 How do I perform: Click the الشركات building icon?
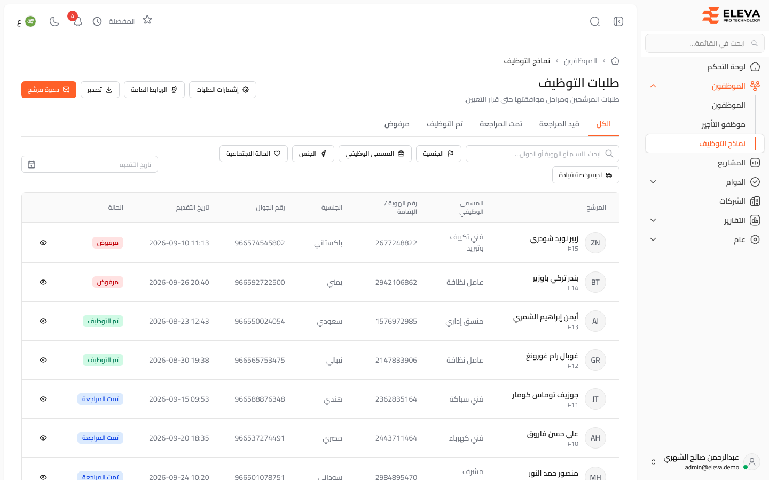coord(755,201)
